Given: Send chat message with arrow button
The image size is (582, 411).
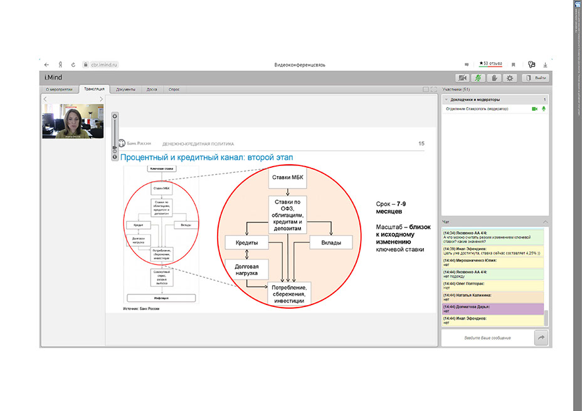Looking at the screenshot, I should 541,338.
